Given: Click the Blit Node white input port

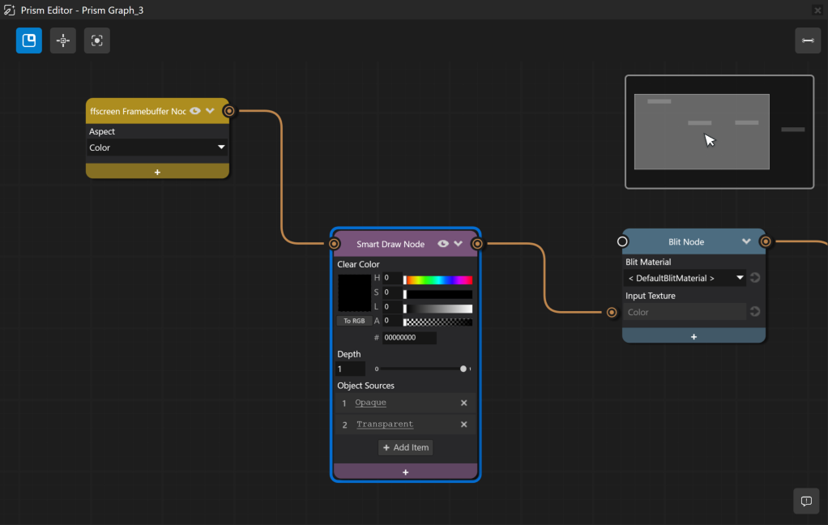Looking at the screenshot, I should click(622, 241).
